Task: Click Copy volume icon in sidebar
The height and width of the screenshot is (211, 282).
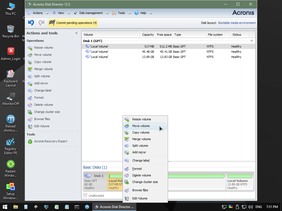Action: (30, 62)
